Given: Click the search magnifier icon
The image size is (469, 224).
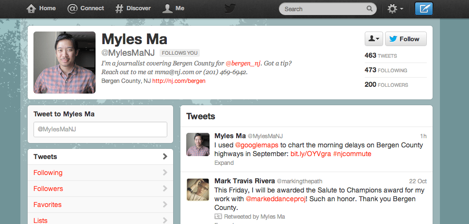Looking at the screenshot, I should point(370,9).
